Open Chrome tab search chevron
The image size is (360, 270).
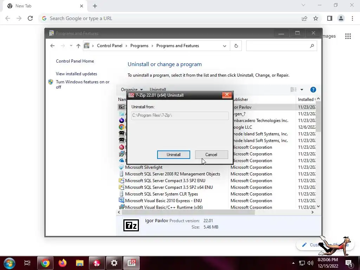coord(303,5)
